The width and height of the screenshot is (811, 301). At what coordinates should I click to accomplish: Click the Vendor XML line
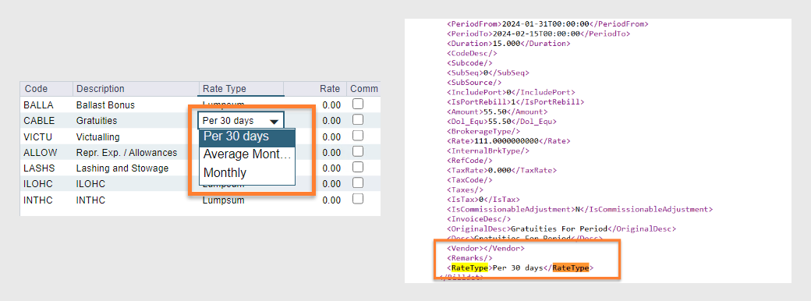pos(485,248)
